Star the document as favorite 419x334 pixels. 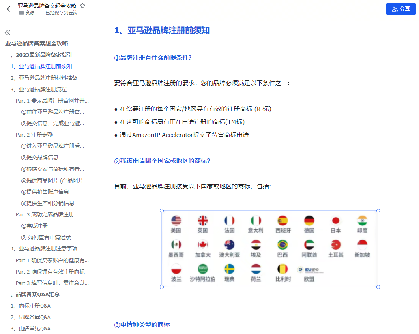click(x=83, y=6)
